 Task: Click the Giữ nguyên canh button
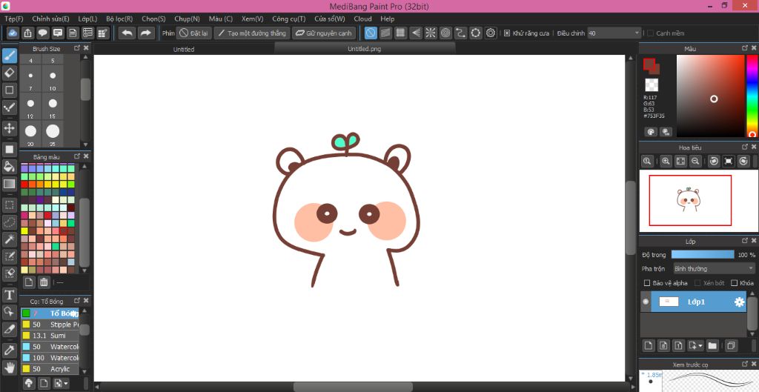[323, 33]
